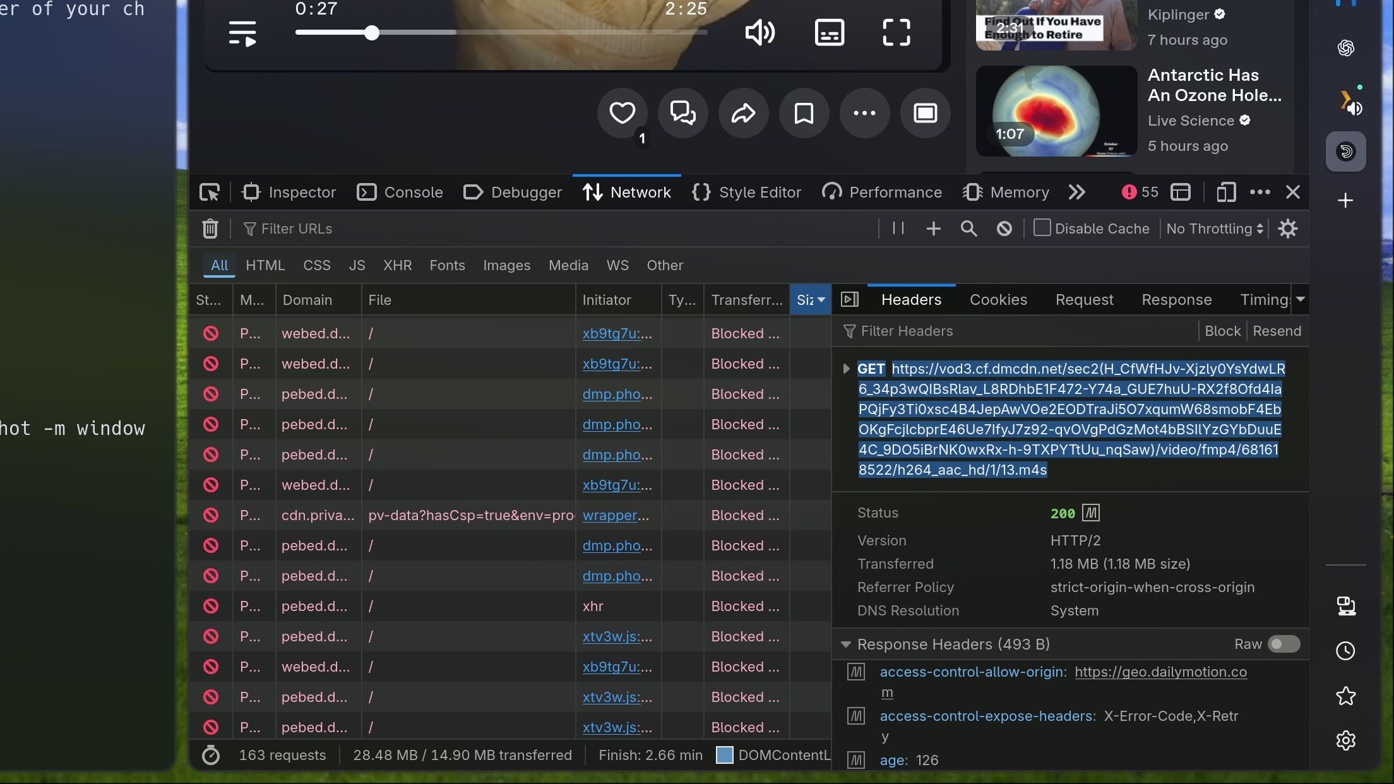
Task: Open details tabs overflow dropdown after Timings
Action: [x=1300, y=299]
